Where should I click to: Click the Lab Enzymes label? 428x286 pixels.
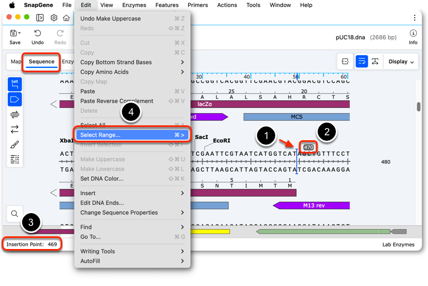coord(398,245)
